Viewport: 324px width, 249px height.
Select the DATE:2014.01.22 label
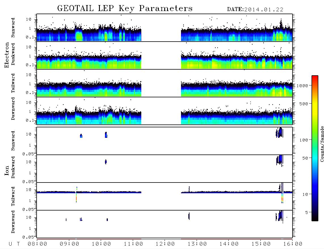[x=255, y=10]
